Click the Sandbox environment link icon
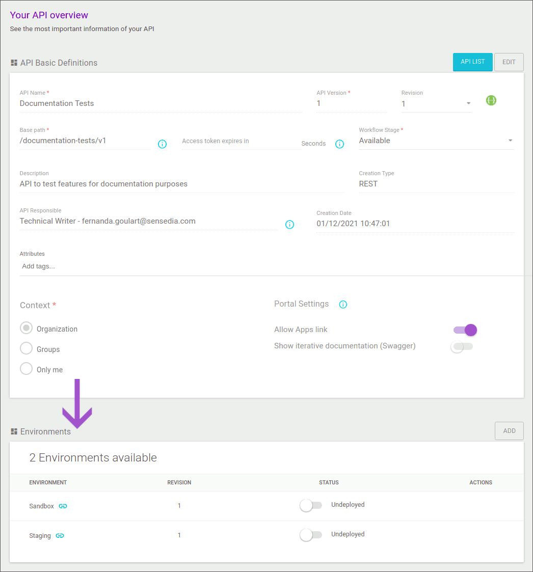 (x=63, y=506)
